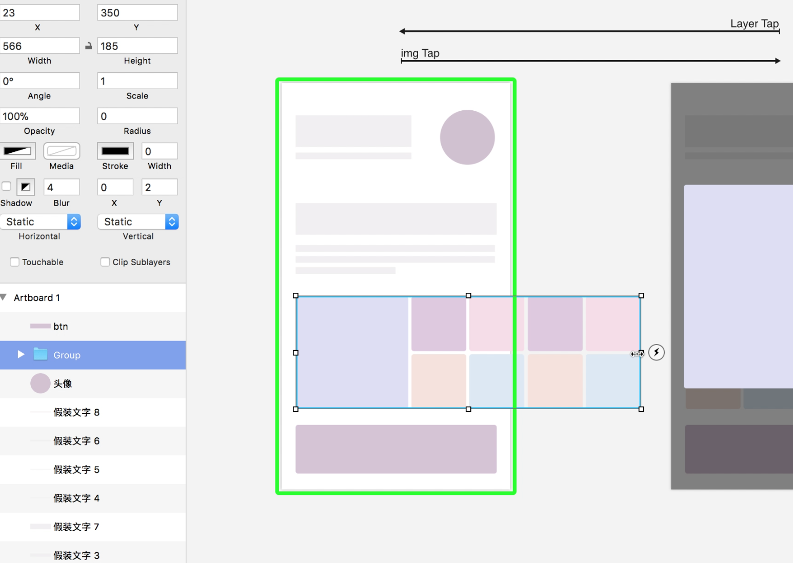Click the purple button rectangle on the artboard

point(396,449)
